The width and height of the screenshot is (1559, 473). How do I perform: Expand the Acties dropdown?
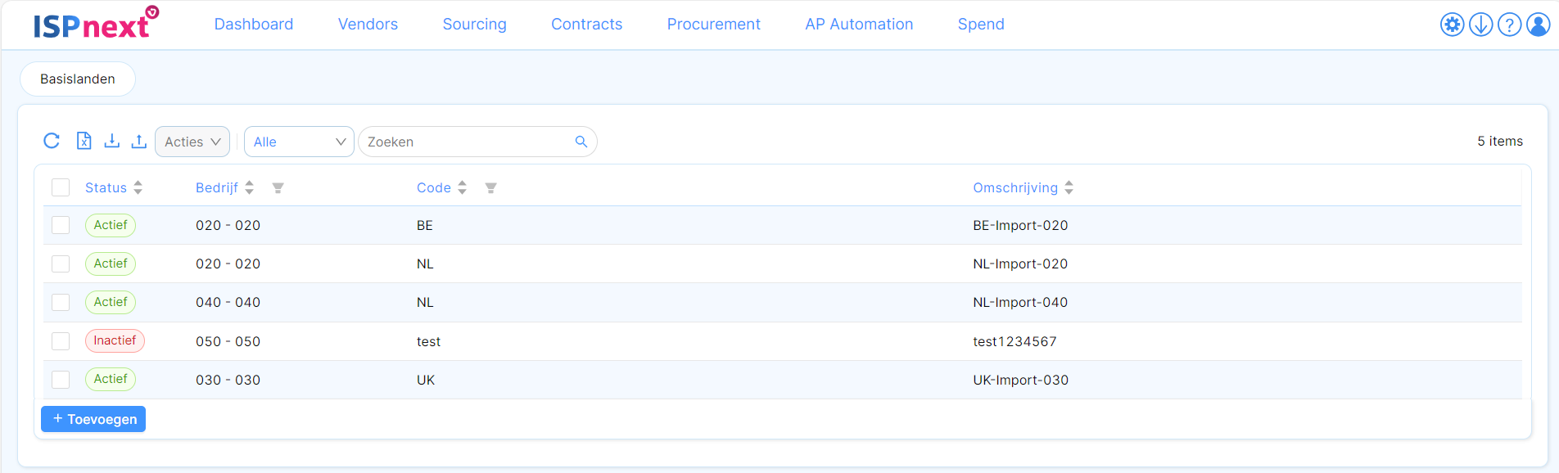pos(192,142)
